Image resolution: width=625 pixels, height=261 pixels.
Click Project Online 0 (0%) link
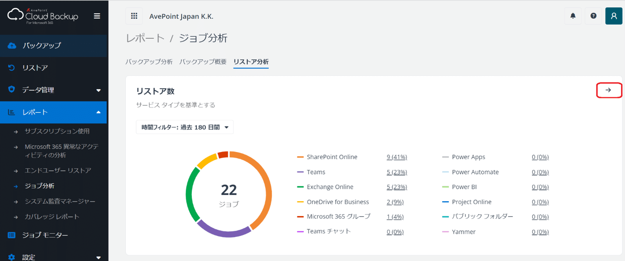coord(540,202)
